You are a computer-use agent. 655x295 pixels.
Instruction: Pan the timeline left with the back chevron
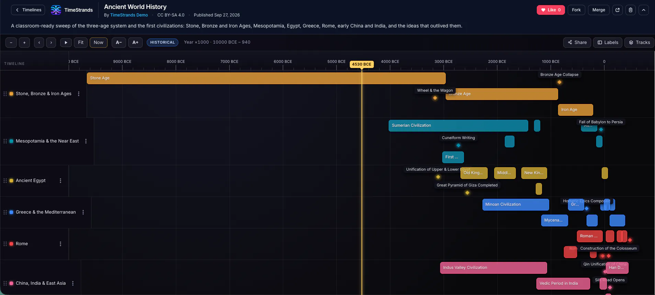tap(39, 43)
